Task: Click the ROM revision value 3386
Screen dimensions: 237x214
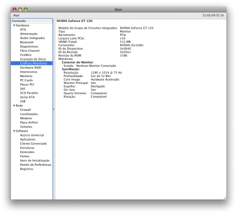Action: (123, 56)
